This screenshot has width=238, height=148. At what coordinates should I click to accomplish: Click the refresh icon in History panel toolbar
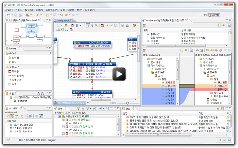(7, 116)
